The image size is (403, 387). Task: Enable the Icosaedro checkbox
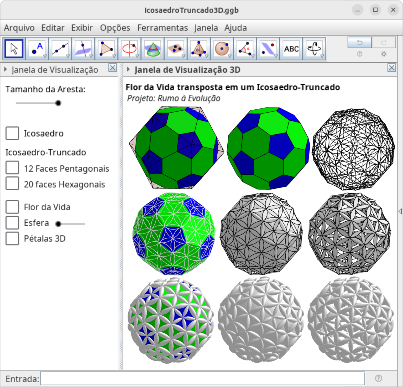(x=12, y=133)
